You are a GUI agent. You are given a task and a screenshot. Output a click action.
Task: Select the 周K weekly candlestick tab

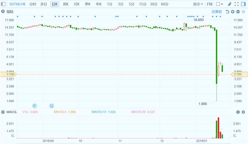(x=66, y=4)
